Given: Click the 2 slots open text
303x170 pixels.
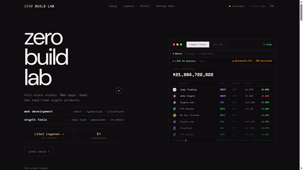Looking at the screenshot, I should 257,6.
